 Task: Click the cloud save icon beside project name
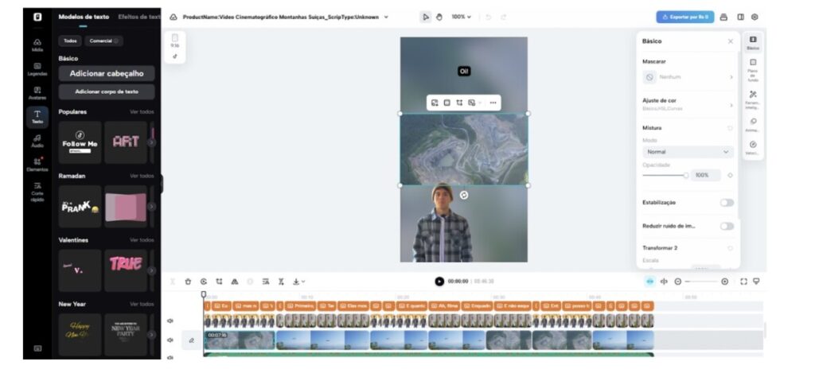(x=174, y=17)
